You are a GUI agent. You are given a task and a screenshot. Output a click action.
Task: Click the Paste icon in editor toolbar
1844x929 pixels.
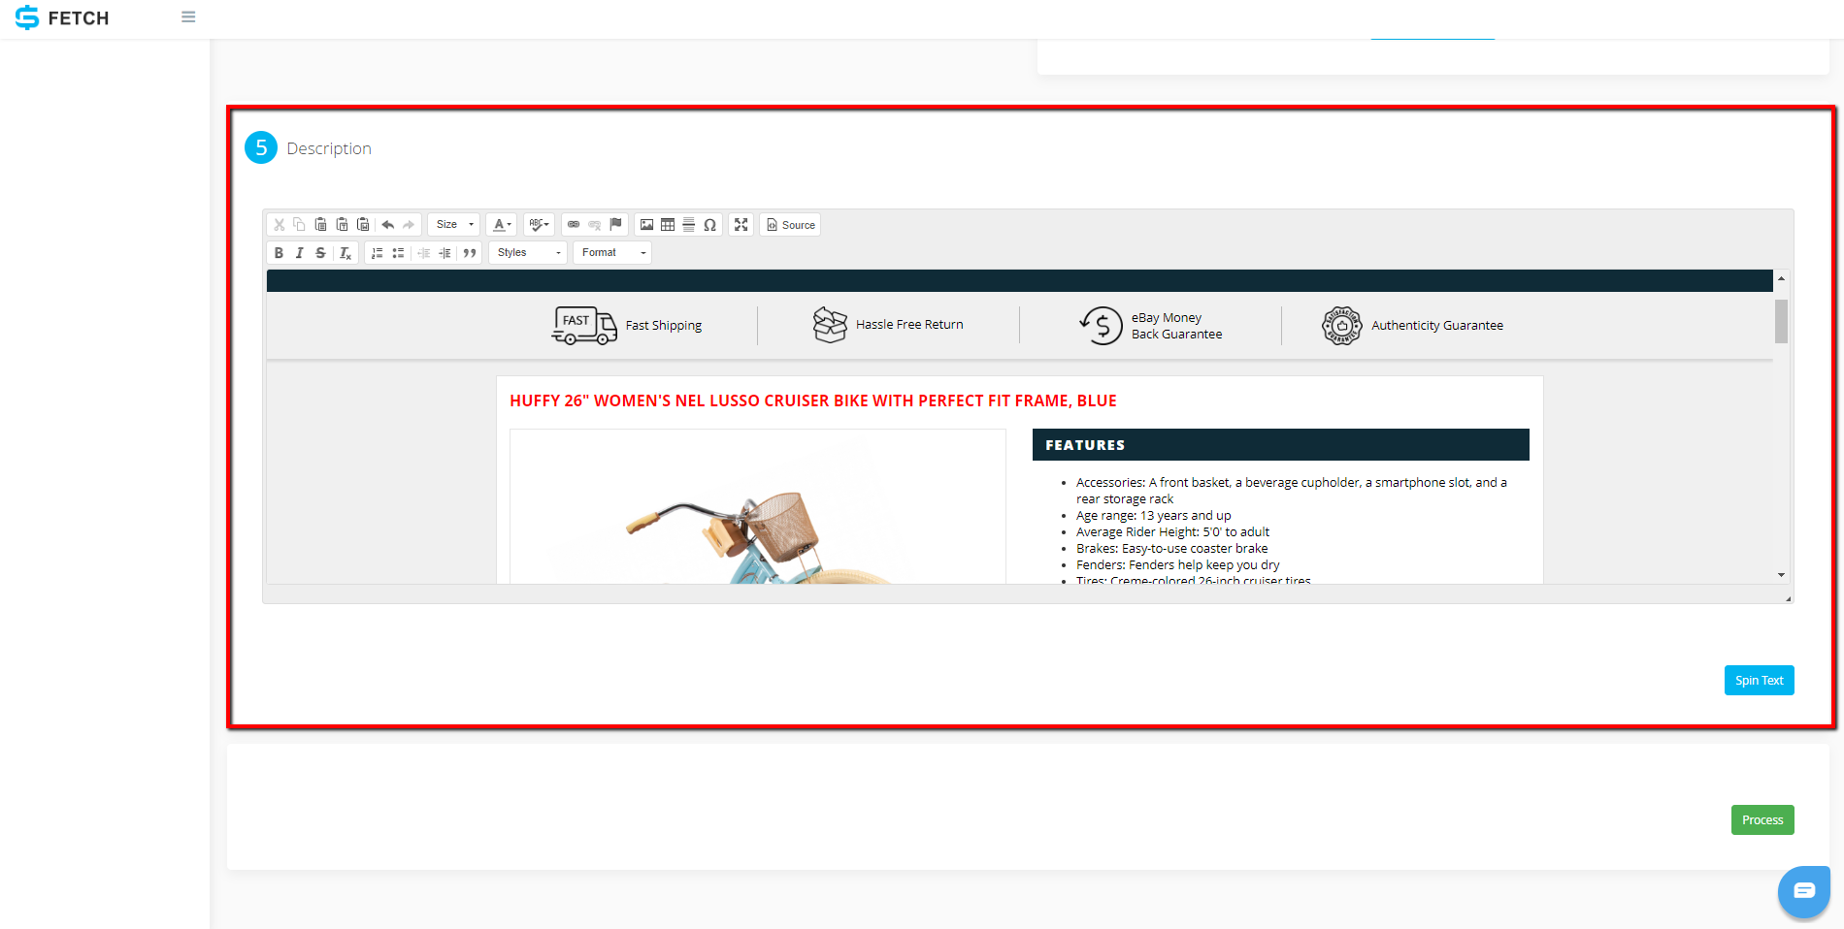point(320,225)
